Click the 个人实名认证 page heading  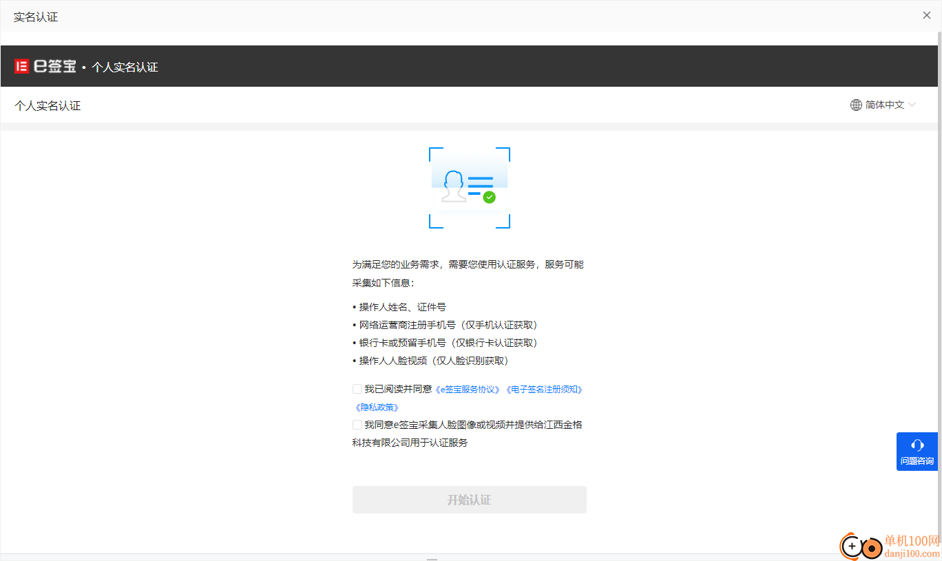48,106
